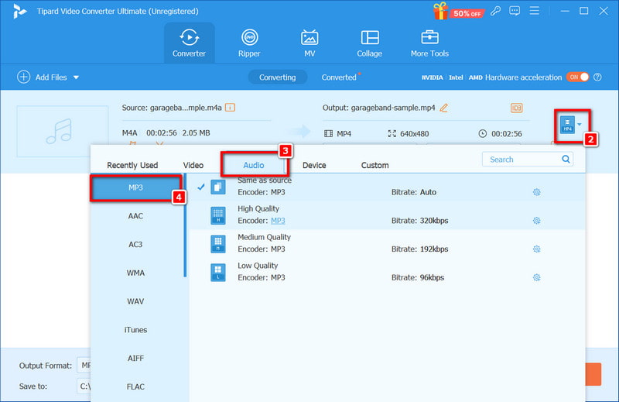
Task: Choose iTunes in format list
Action: click(136, 330)
